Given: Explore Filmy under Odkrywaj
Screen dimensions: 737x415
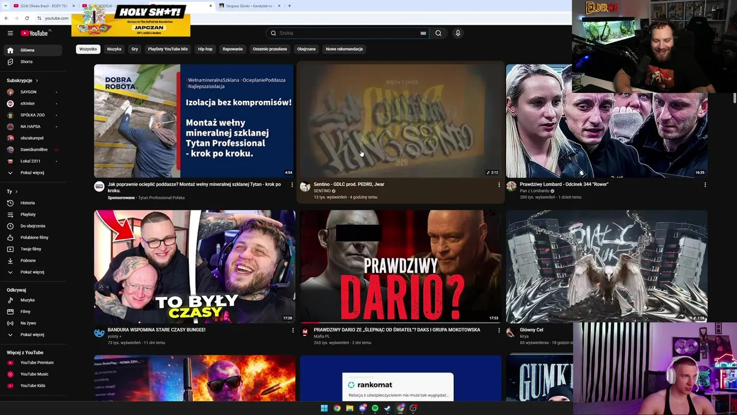Looking at the screenshot, I should [33, 312].
